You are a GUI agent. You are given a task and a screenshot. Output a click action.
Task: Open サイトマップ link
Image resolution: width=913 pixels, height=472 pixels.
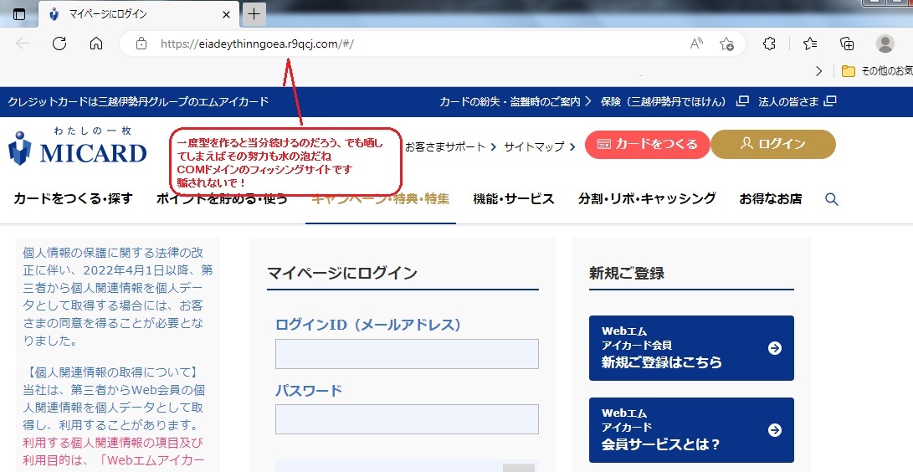[539, 146]
